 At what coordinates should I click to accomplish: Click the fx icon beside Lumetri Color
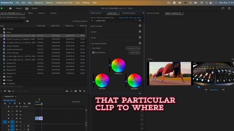(92, 21)
